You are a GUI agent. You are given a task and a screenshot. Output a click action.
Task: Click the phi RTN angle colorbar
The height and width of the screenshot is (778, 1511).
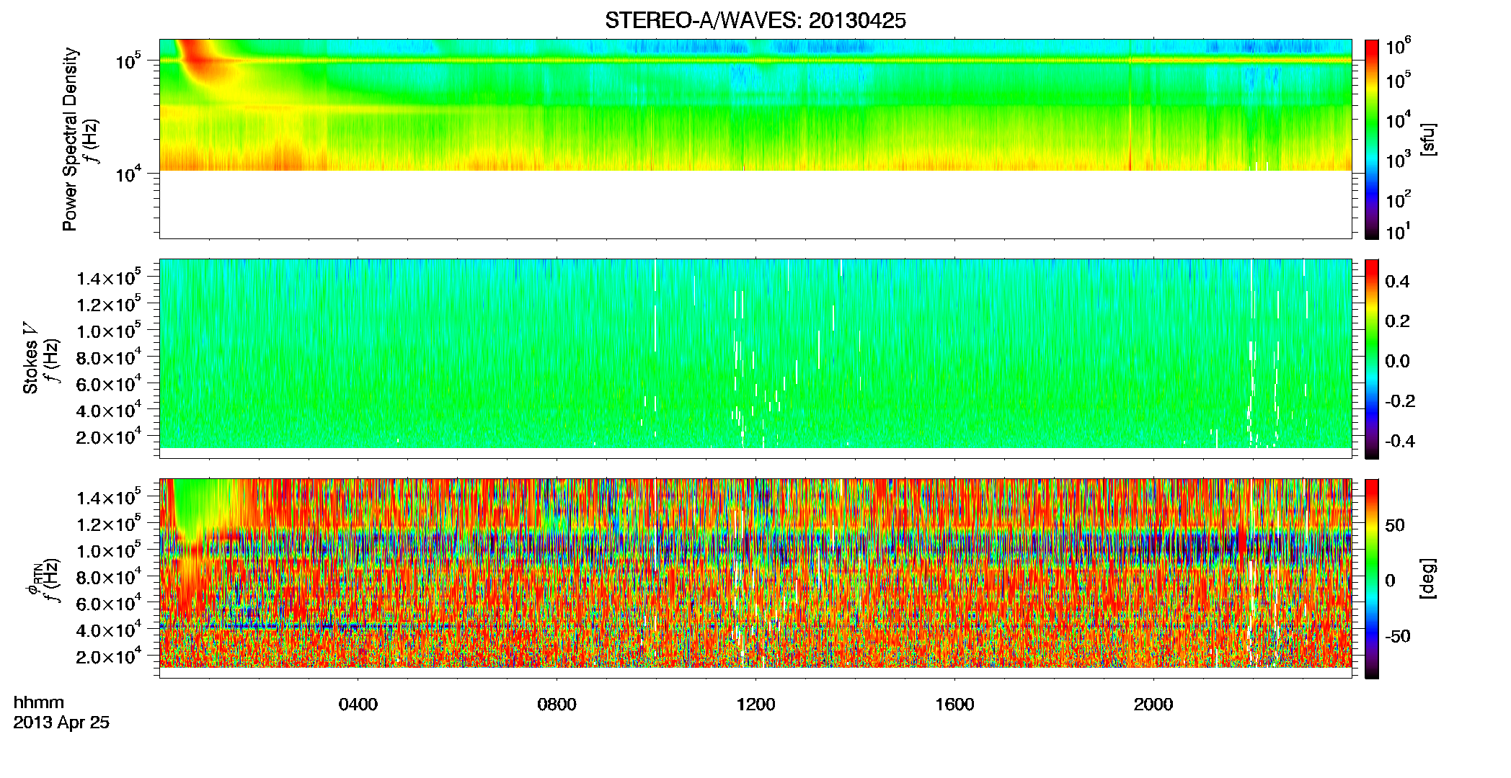pos(1372,578)
